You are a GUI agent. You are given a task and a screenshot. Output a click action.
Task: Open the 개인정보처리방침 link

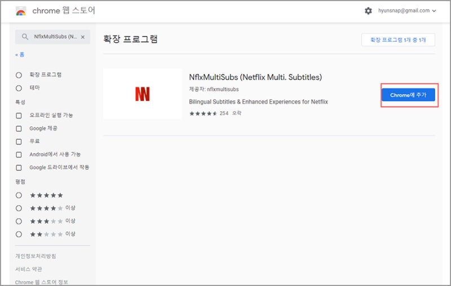36,256
